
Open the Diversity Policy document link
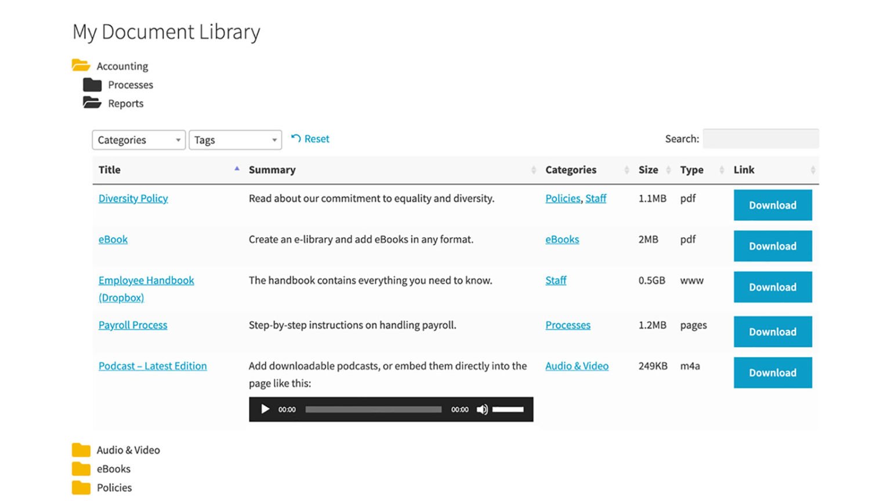[x=133, y=198]
